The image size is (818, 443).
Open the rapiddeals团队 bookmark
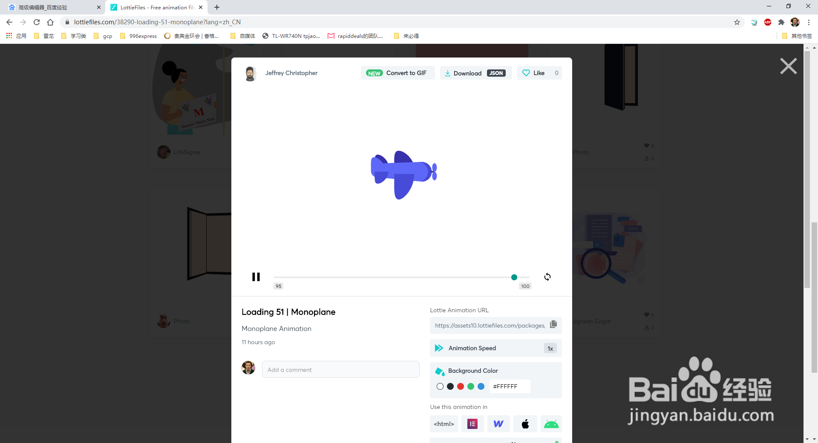355,36
